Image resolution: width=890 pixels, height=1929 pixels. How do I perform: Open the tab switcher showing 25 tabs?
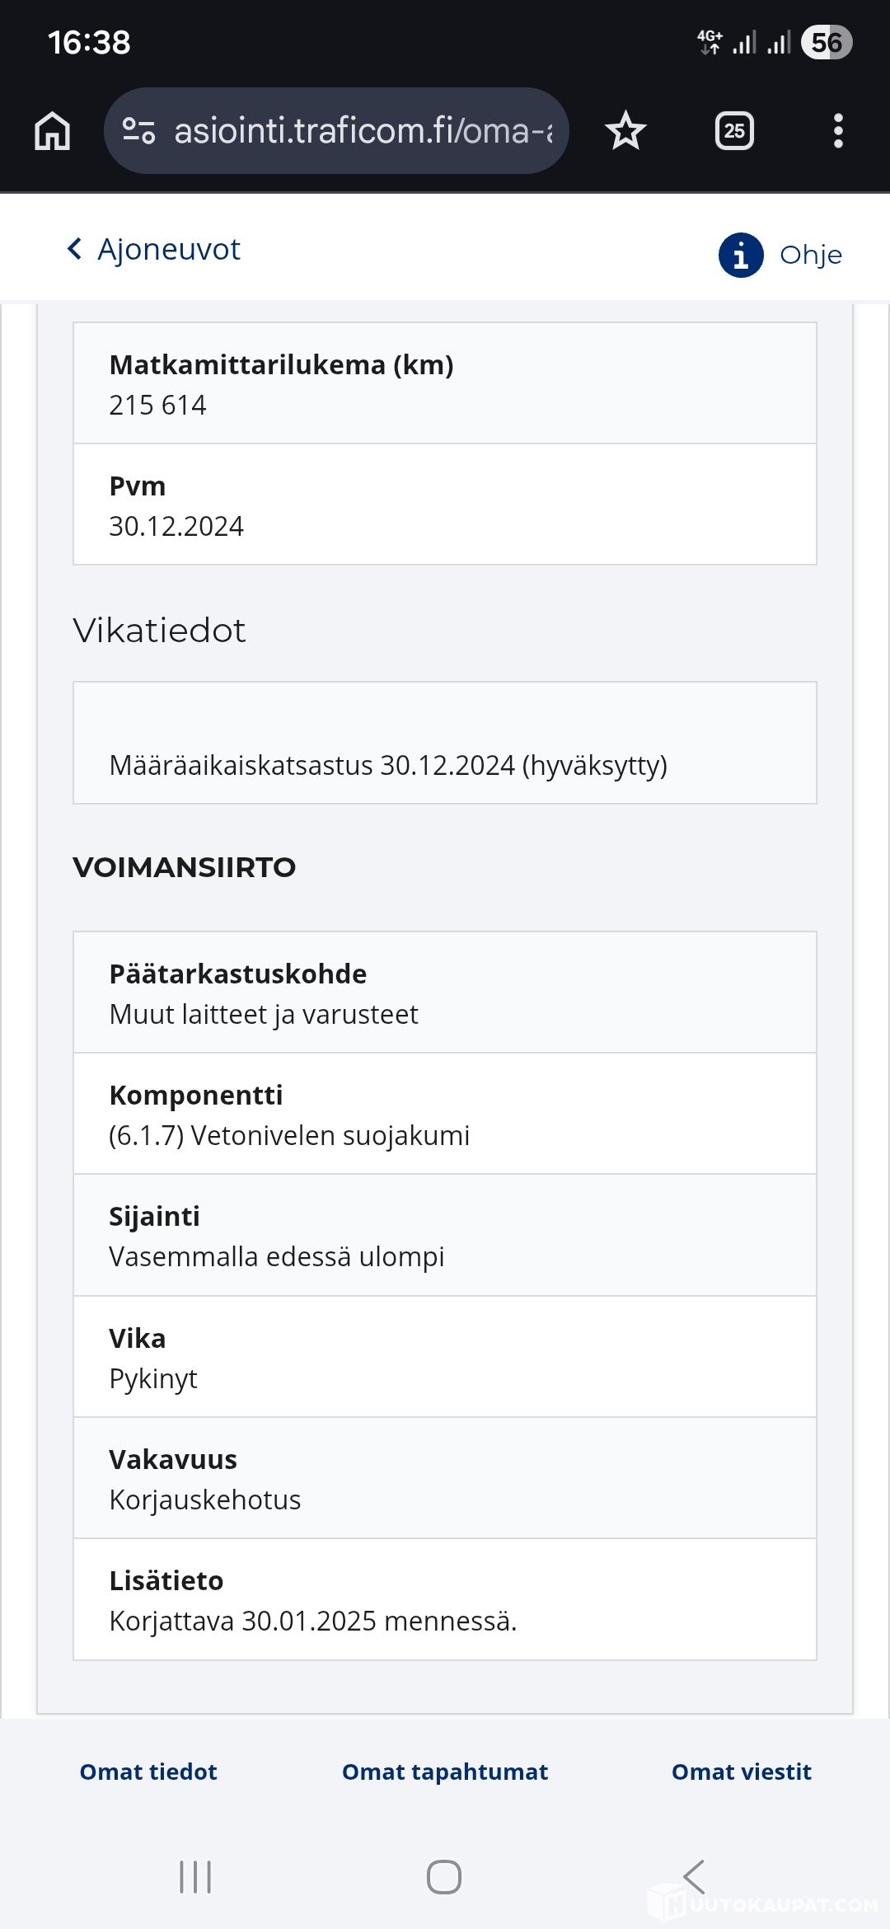tap(734, 131)
